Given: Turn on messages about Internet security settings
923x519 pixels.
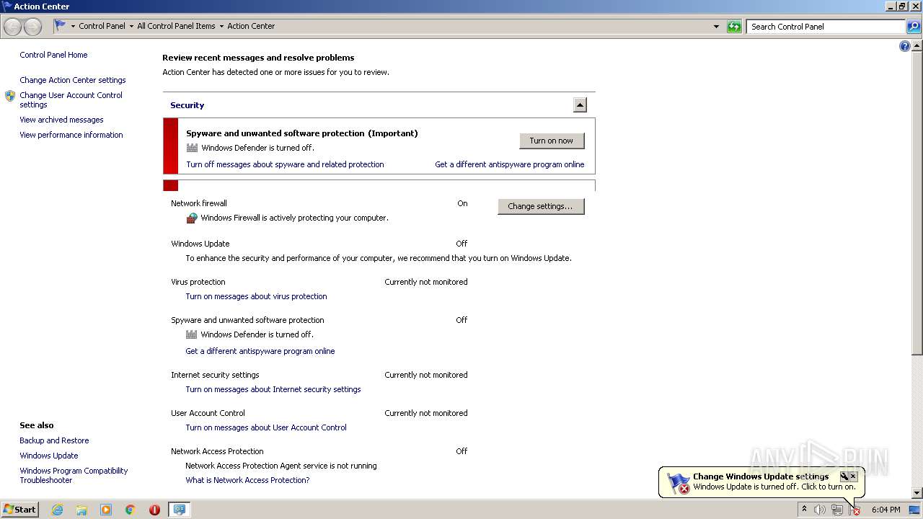Looking at the screenshot, I should point(273,389).
